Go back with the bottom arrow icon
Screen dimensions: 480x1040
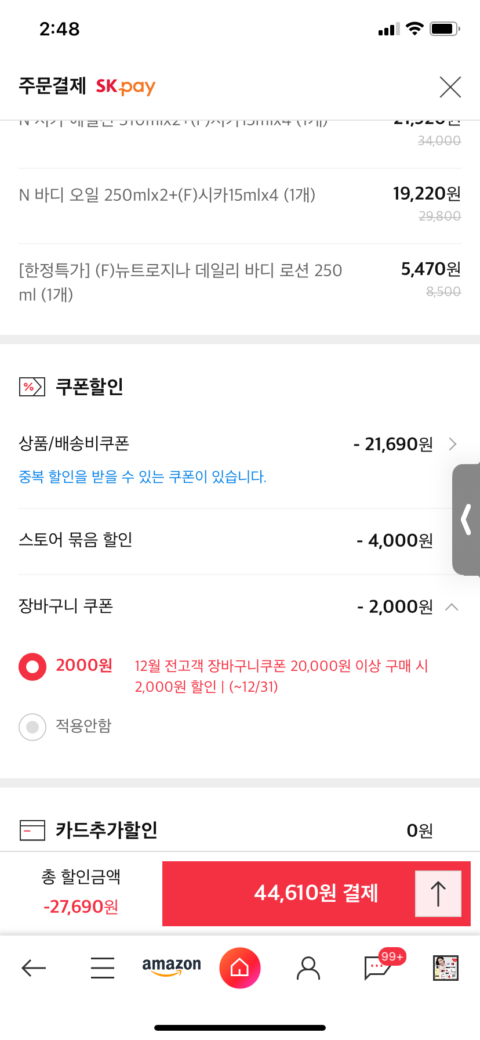click(x=34, y=967)
